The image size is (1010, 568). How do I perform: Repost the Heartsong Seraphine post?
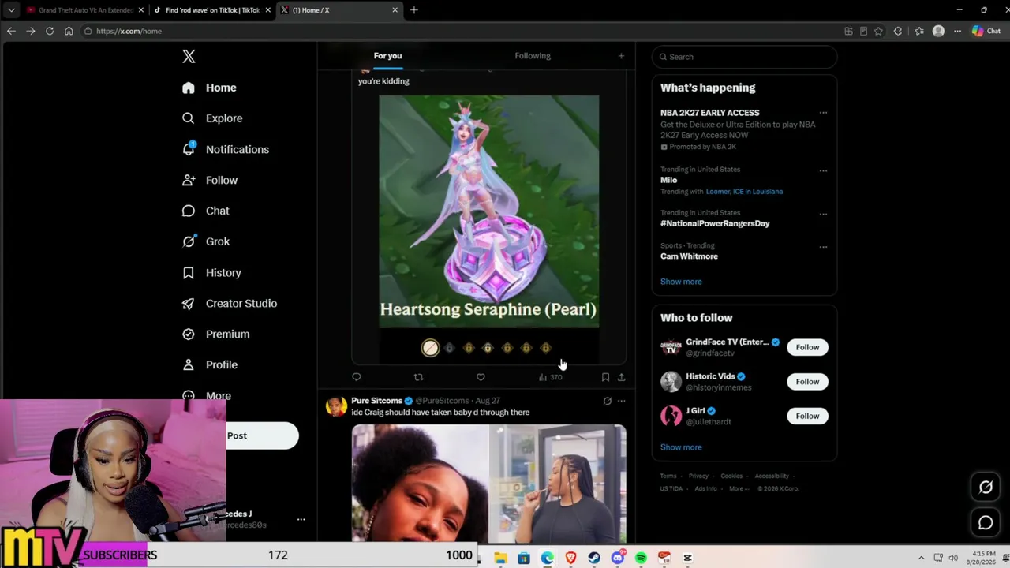(x=418, y=377)
